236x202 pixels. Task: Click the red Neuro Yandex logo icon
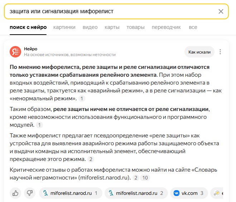[x=15, y=52]
